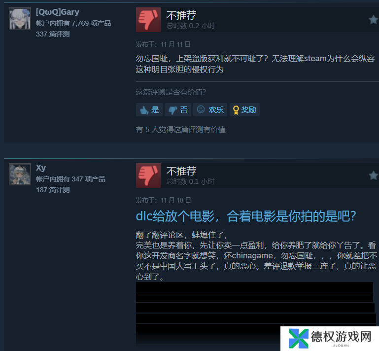Open [QωQ]Gary's avatar thumbnail

pyautogui.click(x=20, y=19)
